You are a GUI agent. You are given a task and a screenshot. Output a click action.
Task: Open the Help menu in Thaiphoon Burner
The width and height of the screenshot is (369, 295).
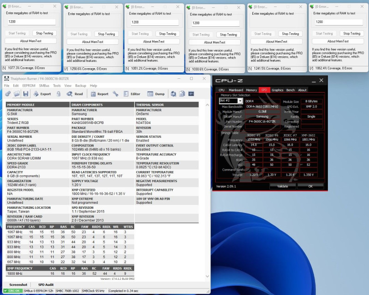(94, 86)
